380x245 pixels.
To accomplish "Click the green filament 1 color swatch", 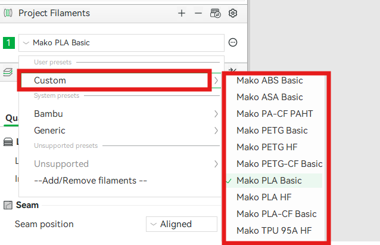I will coord(9,42).
